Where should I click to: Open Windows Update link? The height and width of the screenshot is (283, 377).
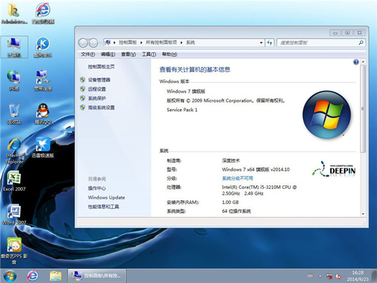pyautogui.click(x=106, y=198)
